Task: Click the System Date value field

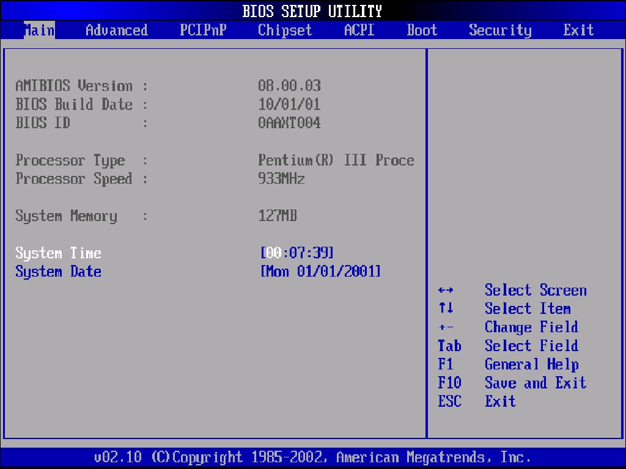Action: (x=320, y=272)
